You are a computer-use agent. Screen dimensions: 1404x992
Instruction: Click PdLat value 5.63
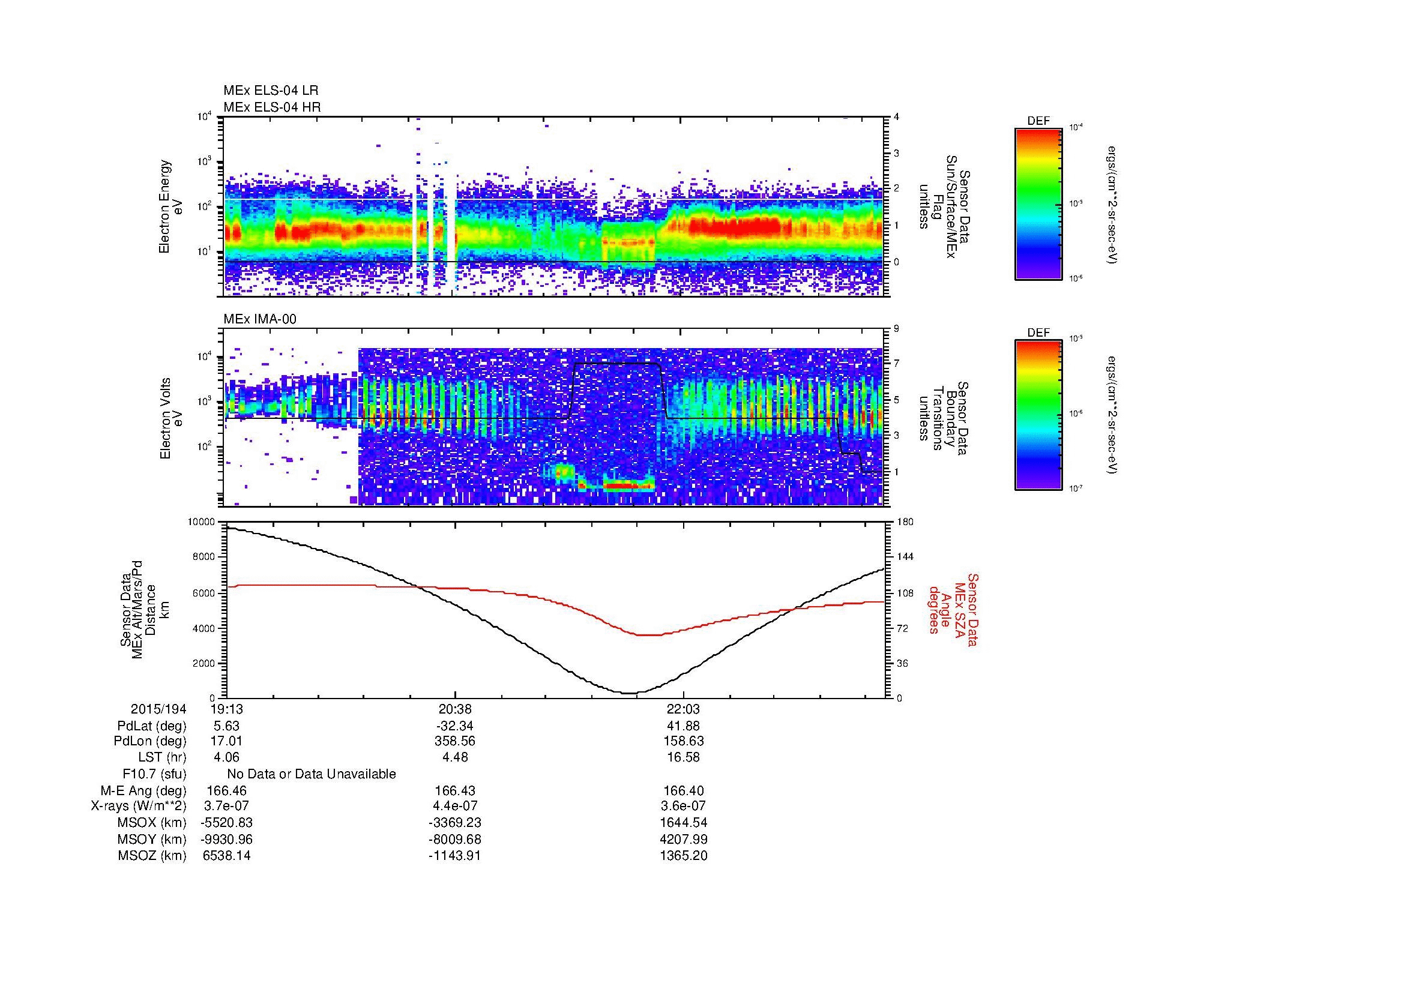226,726
